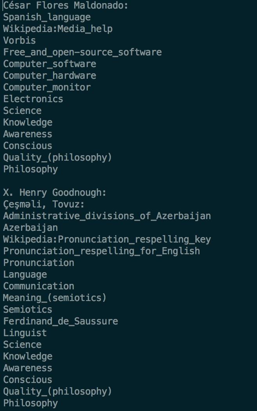This screenshot has height=411, width=257.
Task: Click the word Vorbis
Action: (x=20, y=41)
